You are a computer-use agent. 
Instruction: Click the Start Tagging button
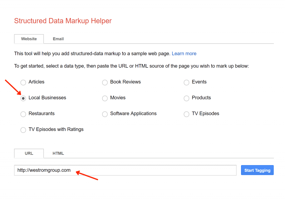tap(257, 170)
